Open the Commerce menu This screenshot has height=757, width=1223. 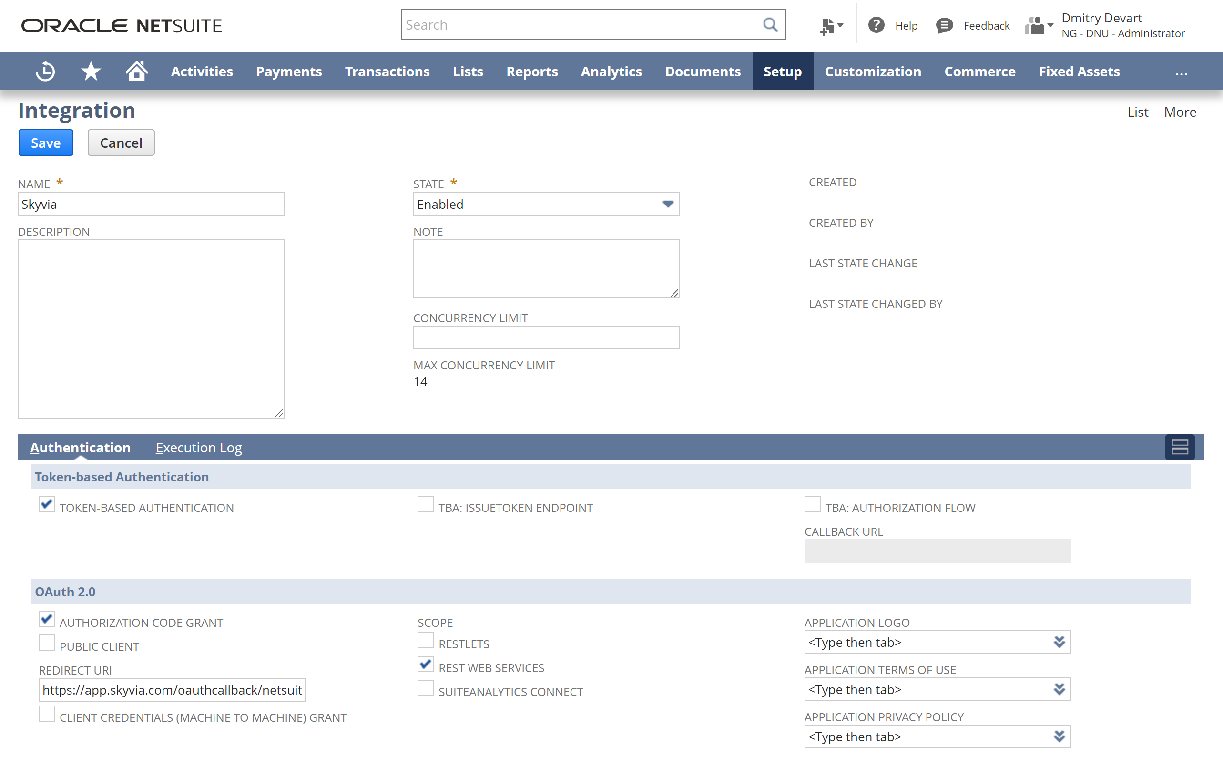pyautogui.click(x=979, y=71)
